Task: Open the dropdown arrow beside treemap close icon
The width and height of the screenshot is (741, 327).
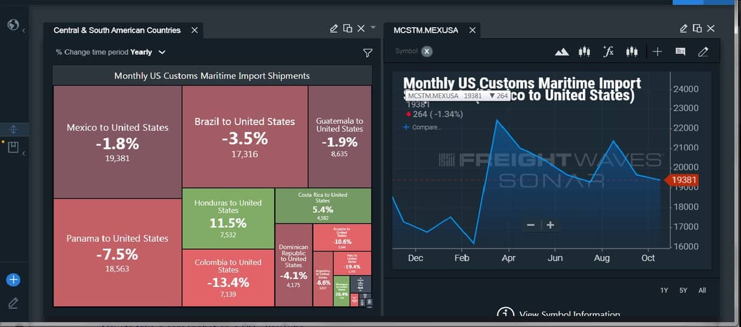Action: tap(373, 28)
